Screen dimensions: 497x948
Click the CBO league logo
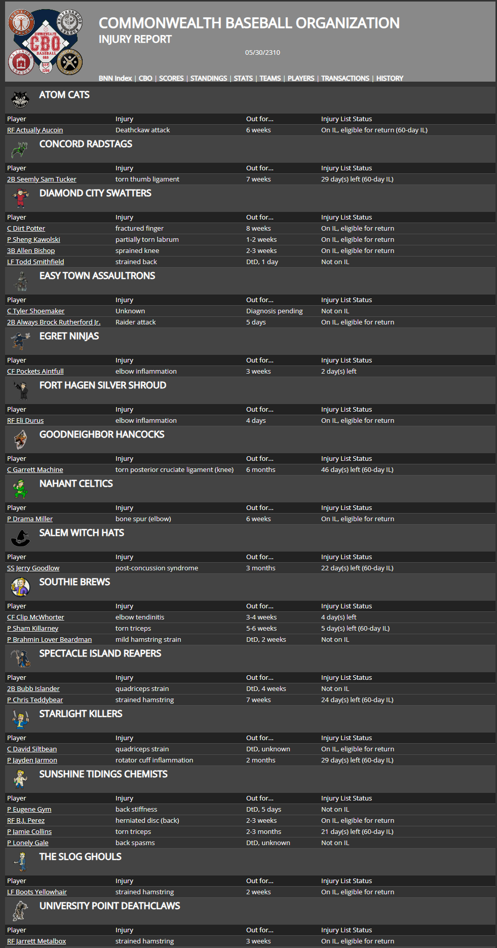pos(45,42)
